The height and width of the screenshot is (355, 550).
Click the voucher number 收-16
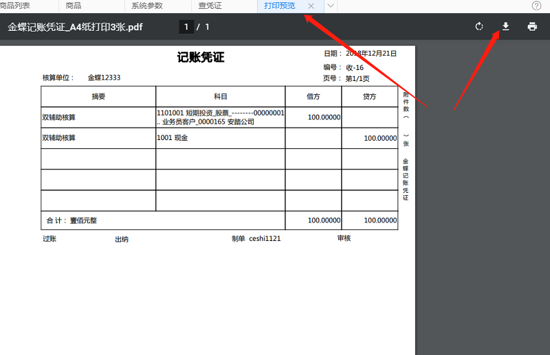(x=355, y=67)
